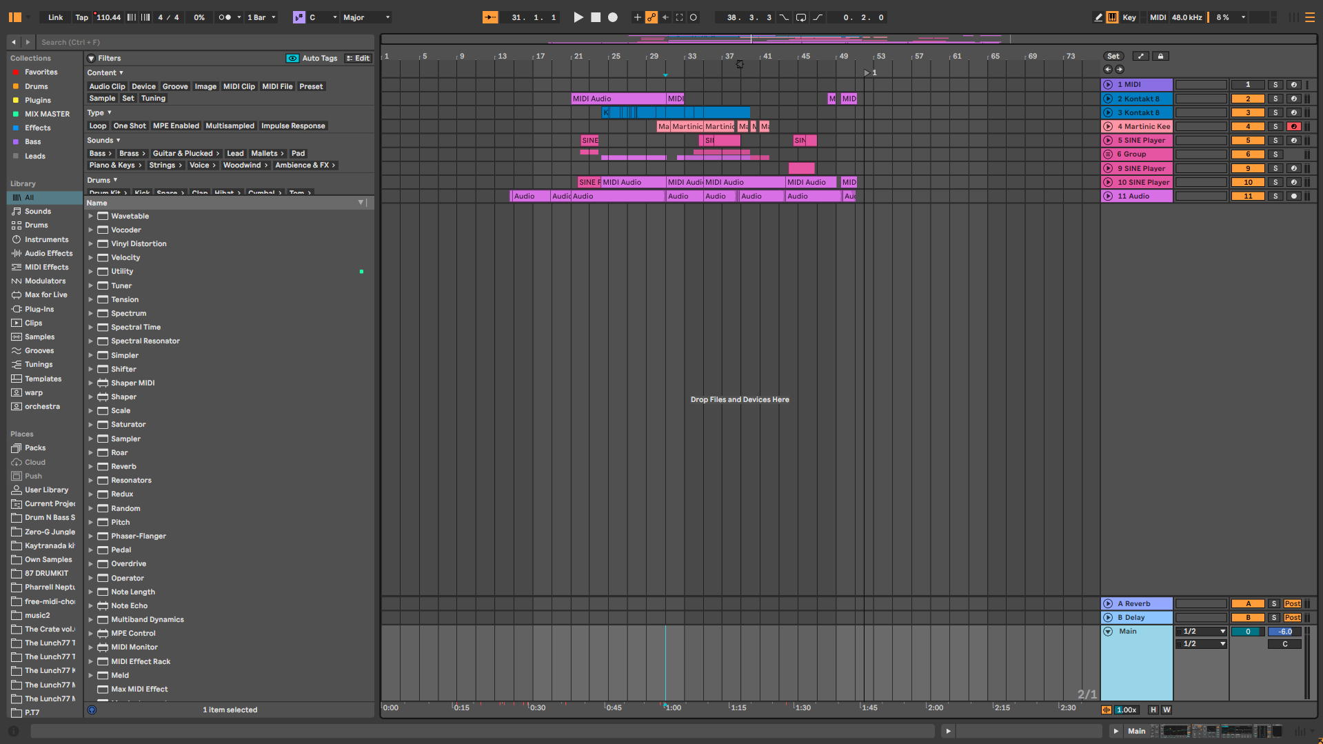Click the arrangement loop switch icon
The height and width of the screenshot is (744, 1323).
click(800, 17)
